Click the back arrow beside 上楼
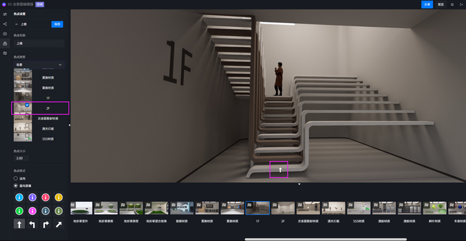466x241 pixels. (17, 24)
